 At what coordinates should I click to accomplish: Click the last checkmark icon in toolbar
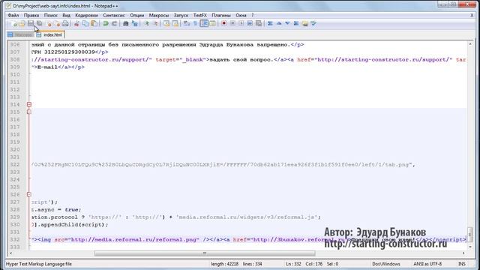pos(313,23)
